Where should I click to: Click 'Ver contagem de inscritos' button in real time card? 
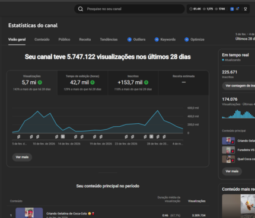click(238, 86)
